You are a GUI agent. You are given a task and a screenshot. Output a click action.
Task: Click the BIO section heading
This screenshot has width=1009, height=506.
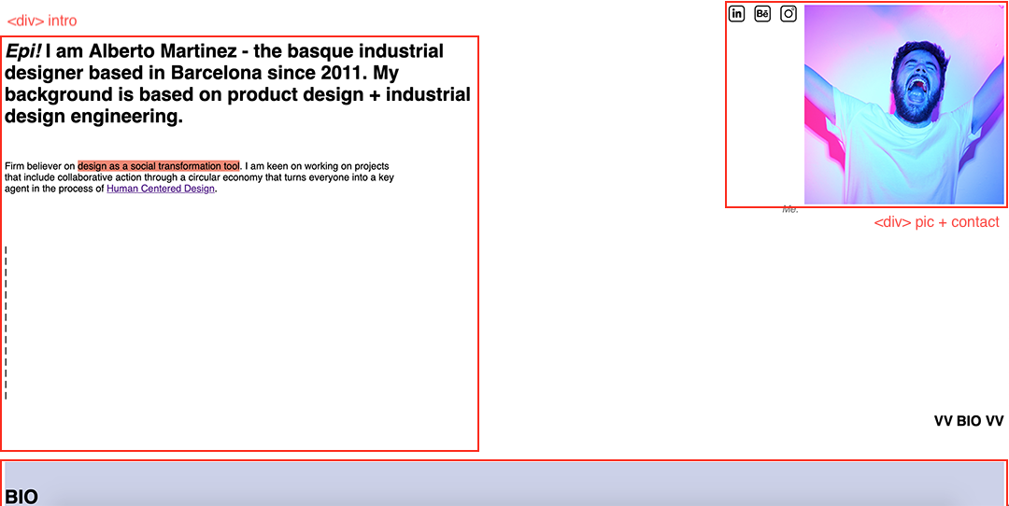pos(21,497)
